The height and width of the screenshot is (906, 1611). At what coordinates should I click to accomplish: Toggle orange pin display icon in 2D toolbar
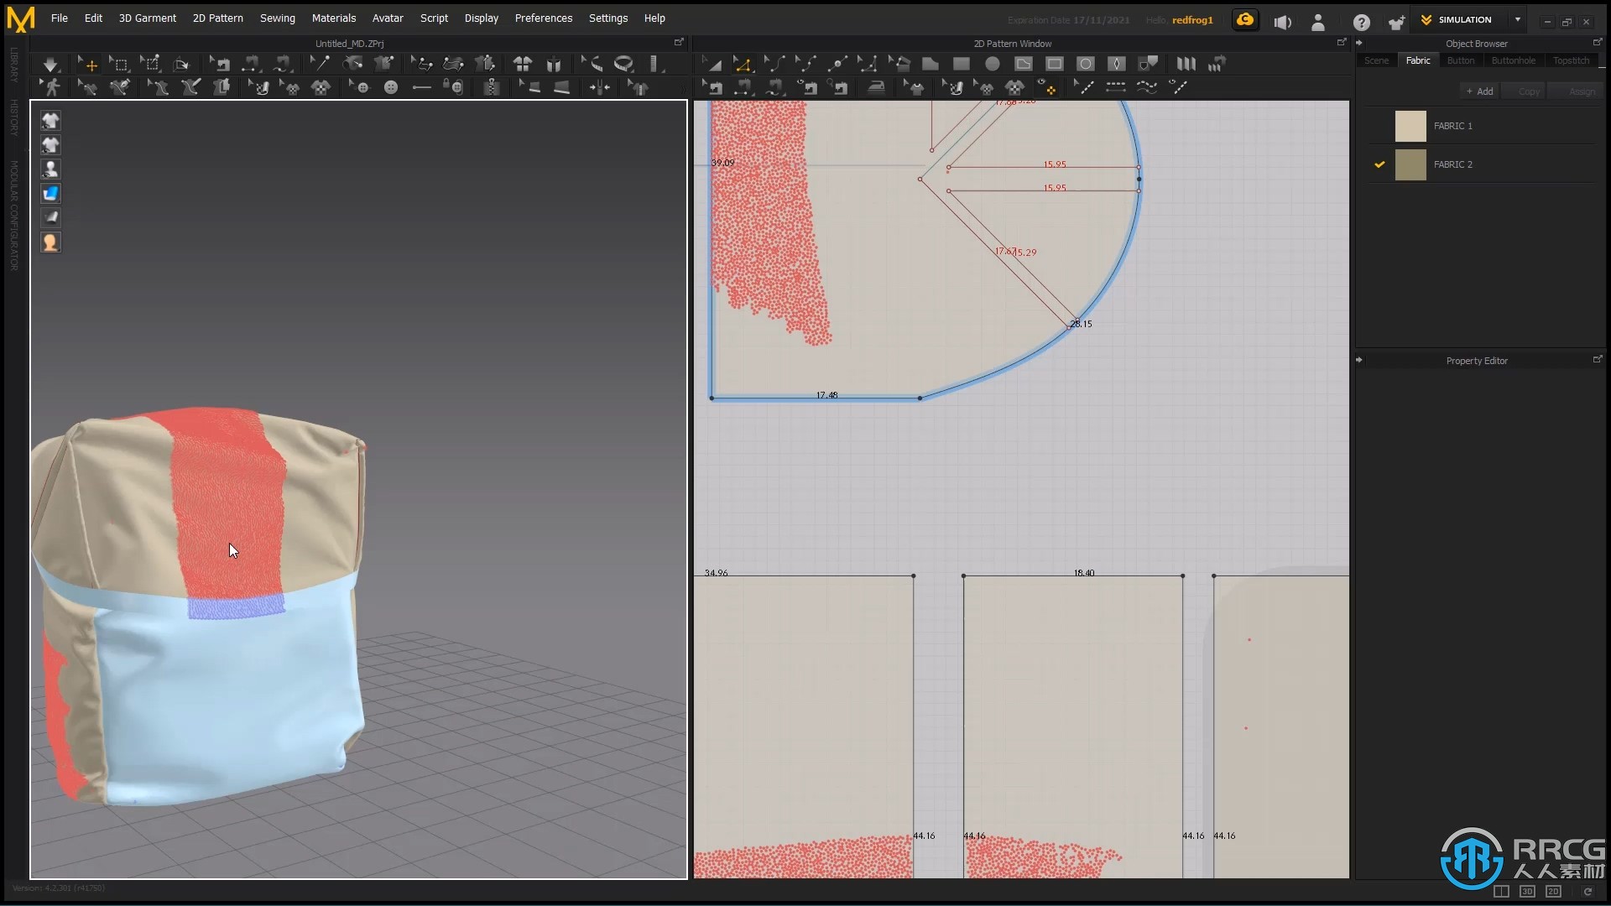click(x=1047, y=86)
